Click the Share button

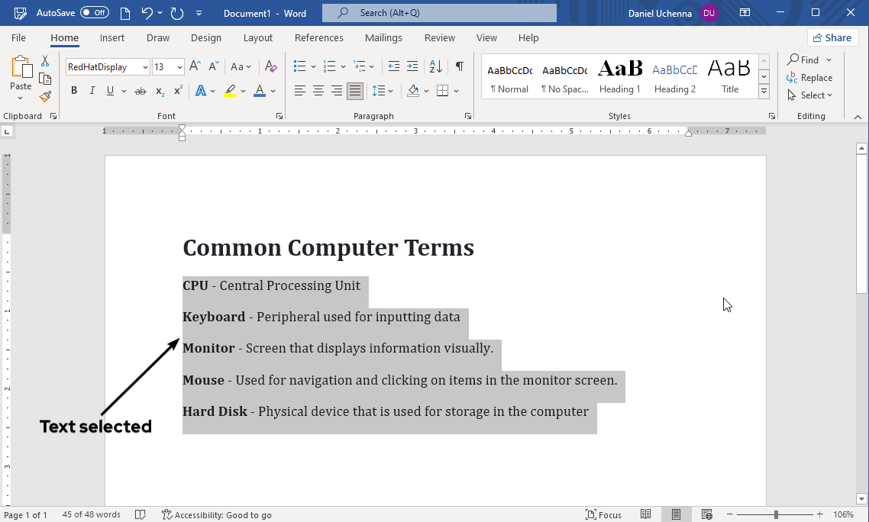pyautogui.click(x=832, y=37)
